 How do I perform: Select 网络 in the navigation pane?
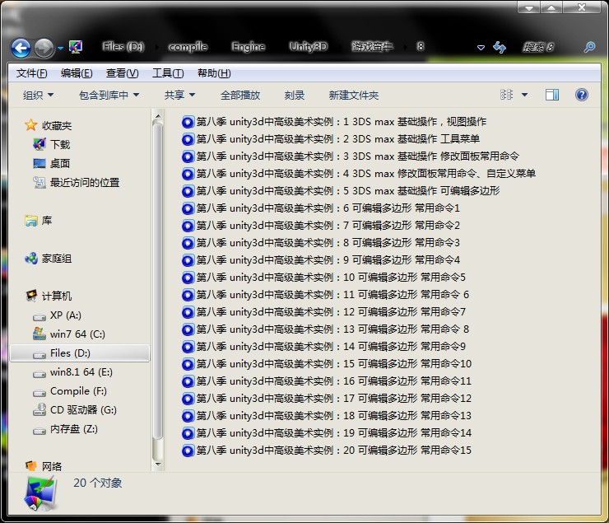tap(44, 466)
